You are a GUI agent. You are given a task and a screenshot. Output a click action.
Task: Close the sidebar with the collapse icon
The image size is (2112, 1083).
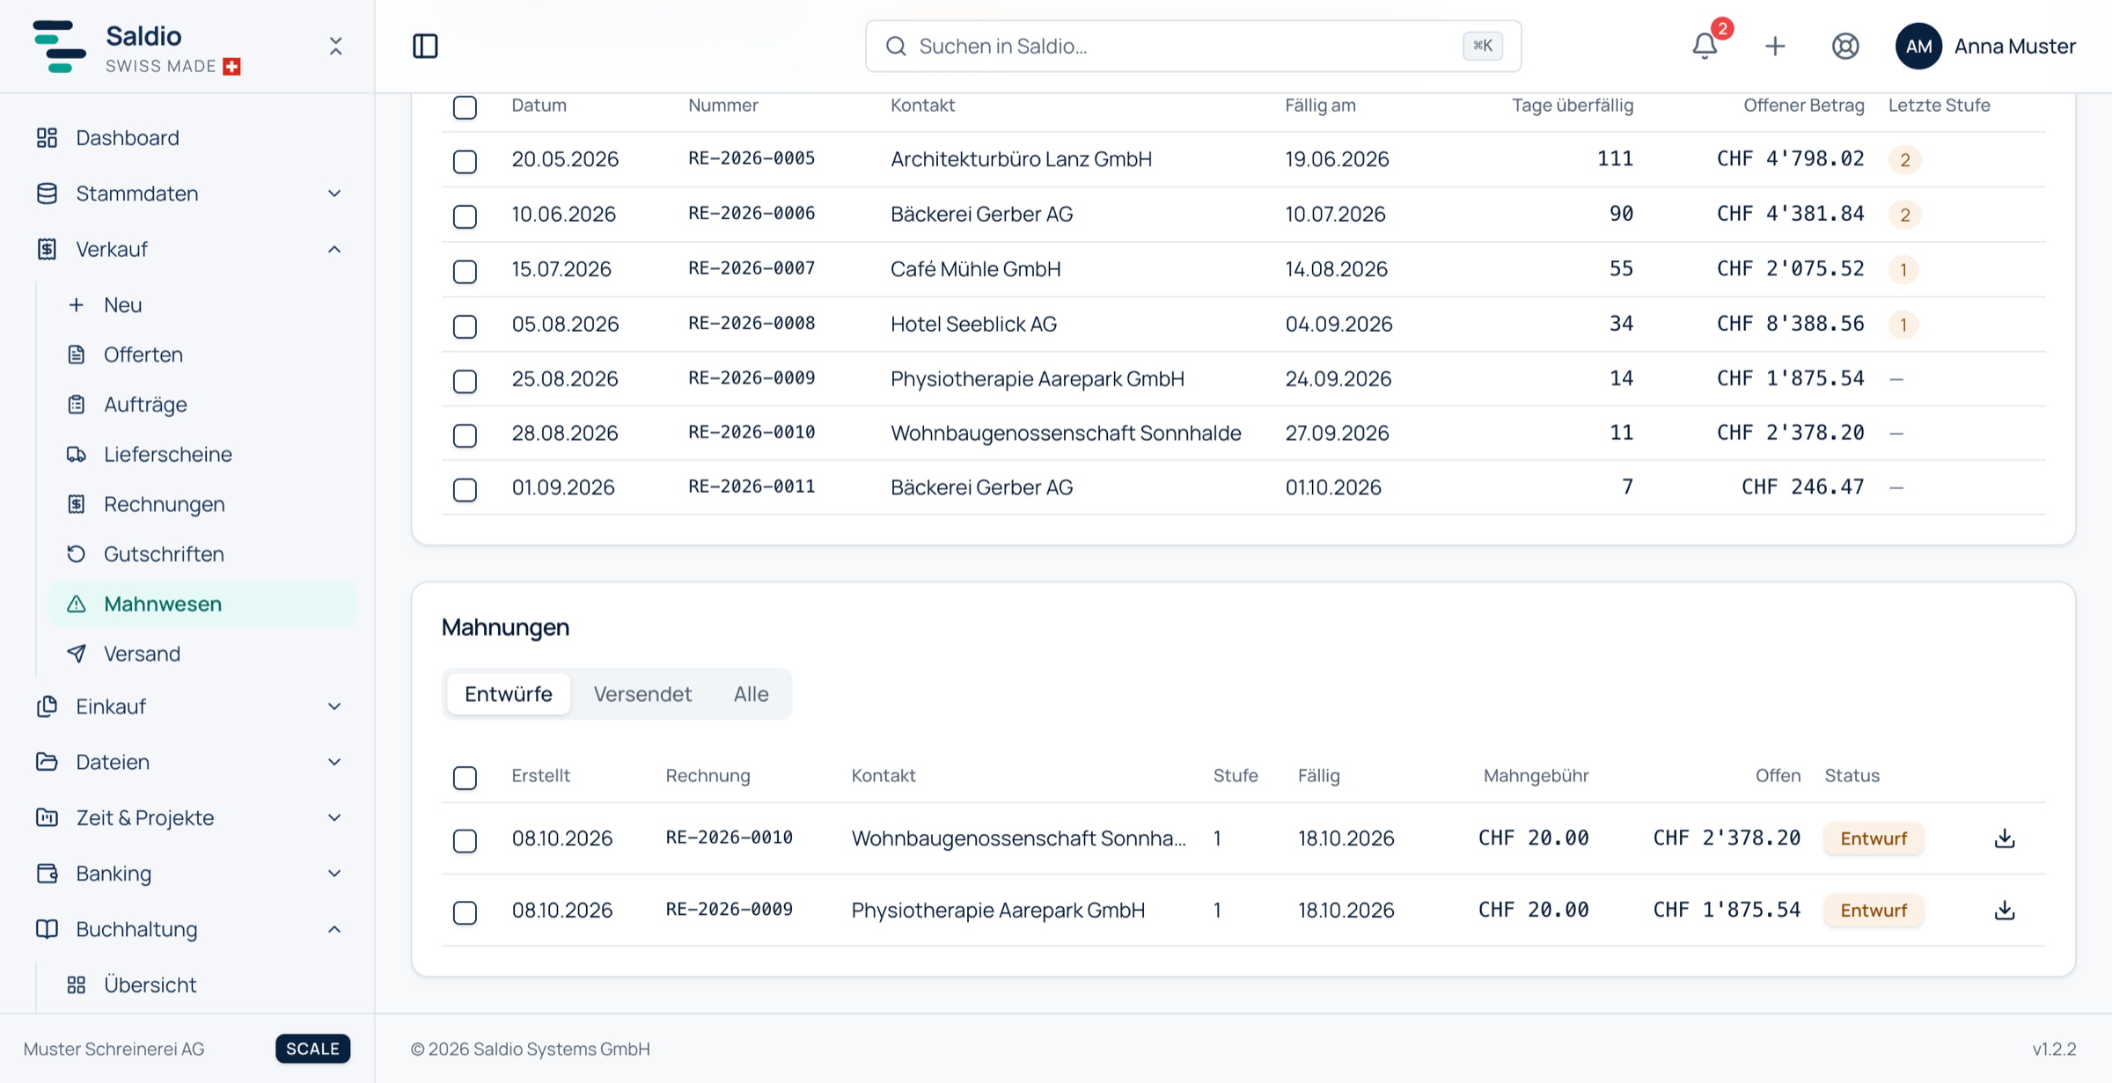[335, 46]
